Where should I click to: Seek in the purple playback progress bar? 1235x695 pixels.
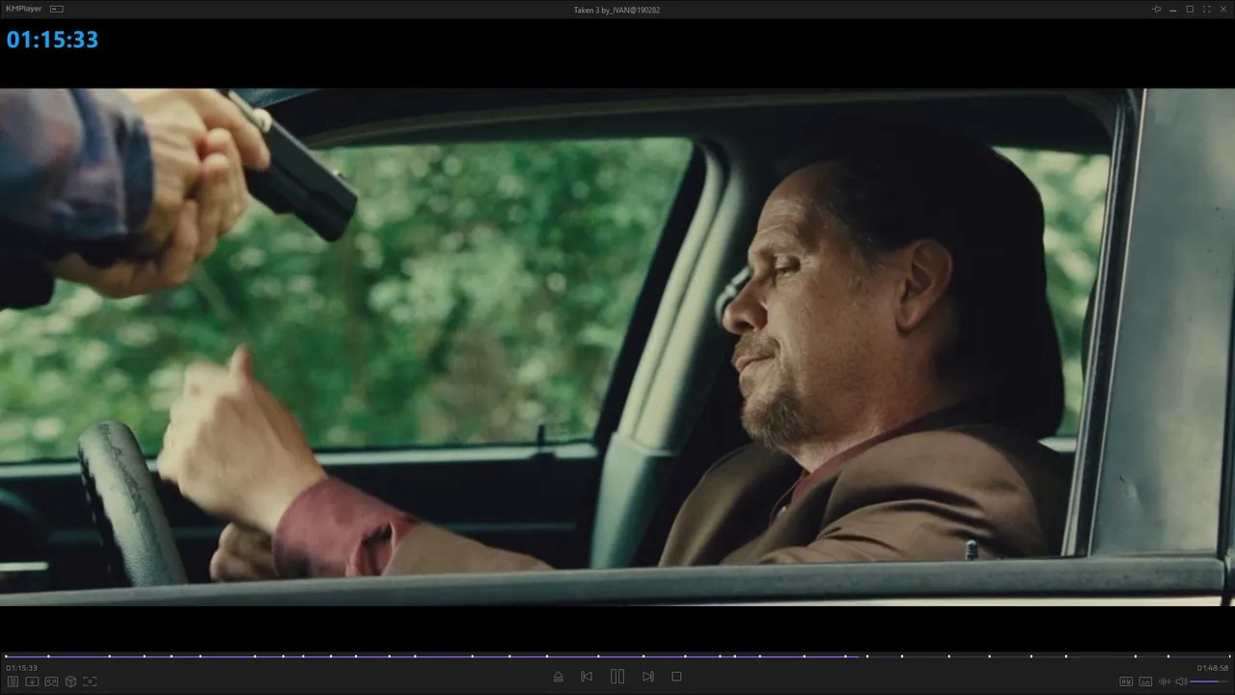point(617,656)
